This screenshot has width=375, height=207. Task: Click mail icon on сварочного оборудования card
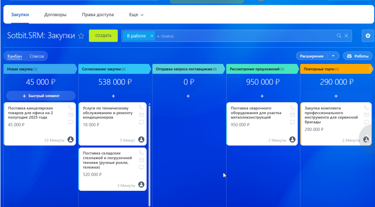coord(292,115)
